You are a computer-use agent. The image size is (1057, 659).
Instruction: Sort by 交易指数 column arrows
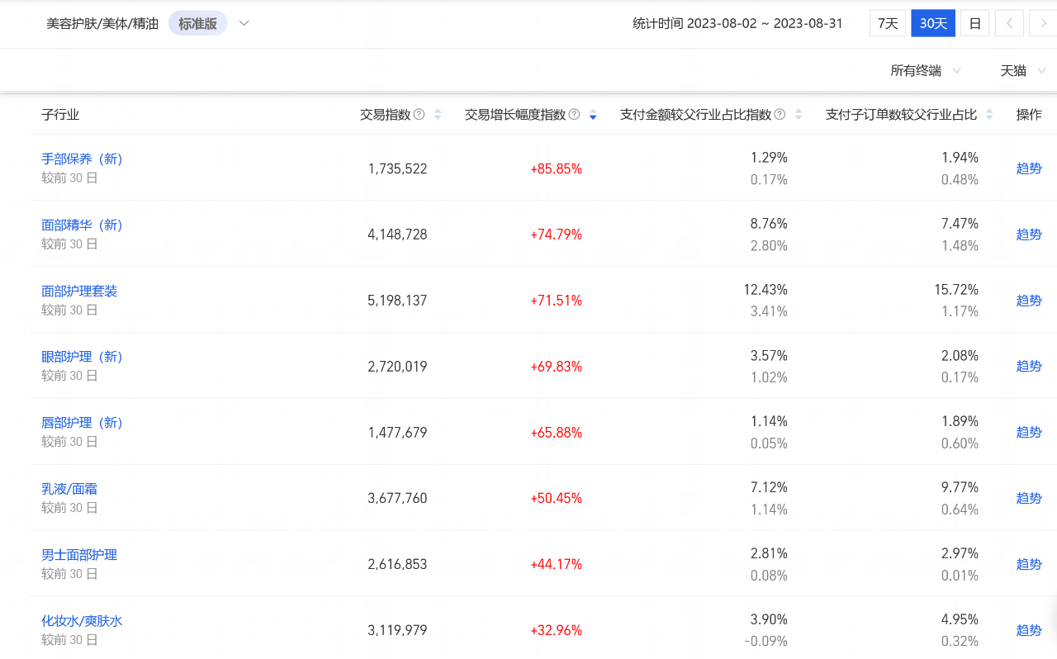point(438,115)
